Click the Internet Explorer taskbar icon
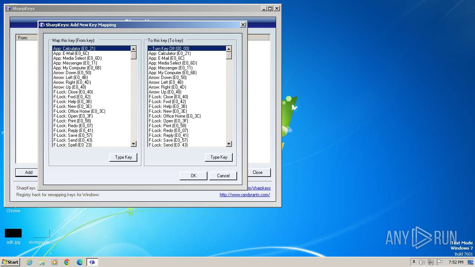This screenshot has width=475, height=267. point(29,262)
